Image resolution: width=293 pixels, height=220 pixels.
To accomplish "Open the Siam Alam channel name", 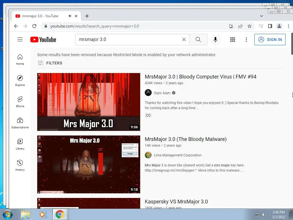I will [162, 93].
